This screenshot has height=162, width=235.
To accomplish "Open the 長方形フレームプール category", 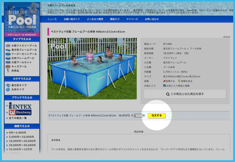I will coord(24,50).
